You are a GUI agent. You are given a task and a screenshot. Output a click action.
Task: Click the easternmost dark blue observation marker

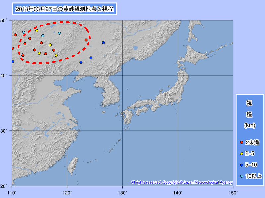click(x=103, y=43)
